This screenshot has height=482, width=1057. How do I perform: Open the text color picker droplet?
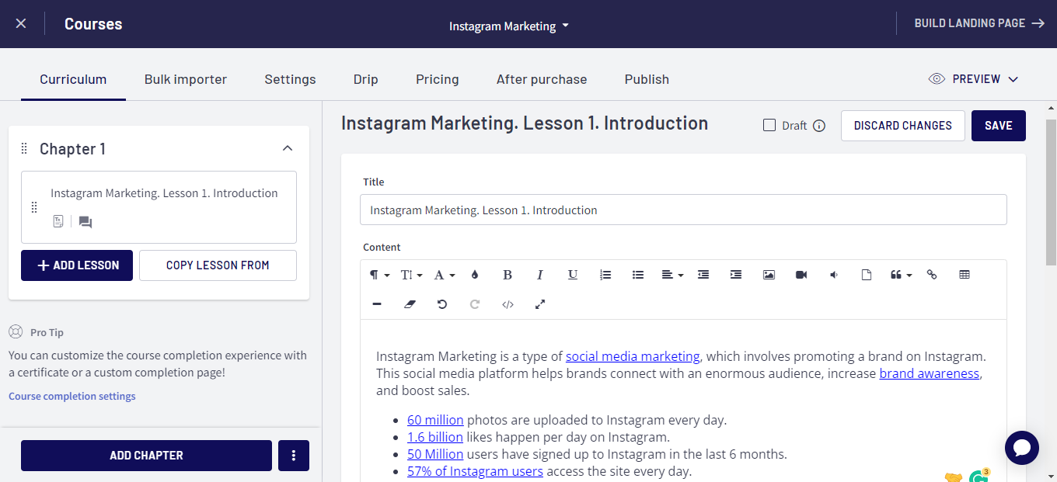click(x=475, y=275)
